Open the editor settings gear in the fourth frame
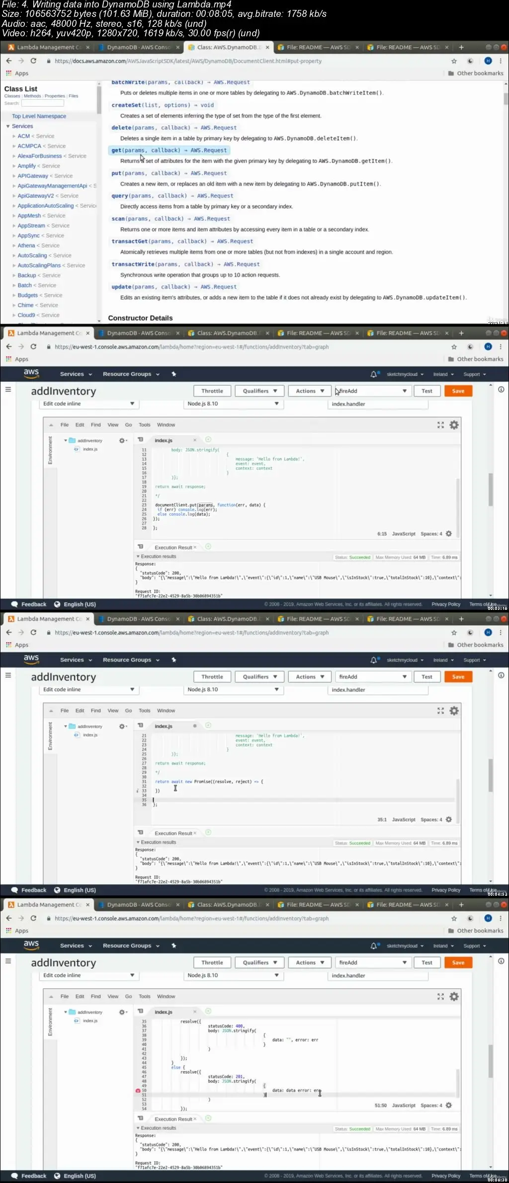This screenshot has width=509, height=1183. 454,997
